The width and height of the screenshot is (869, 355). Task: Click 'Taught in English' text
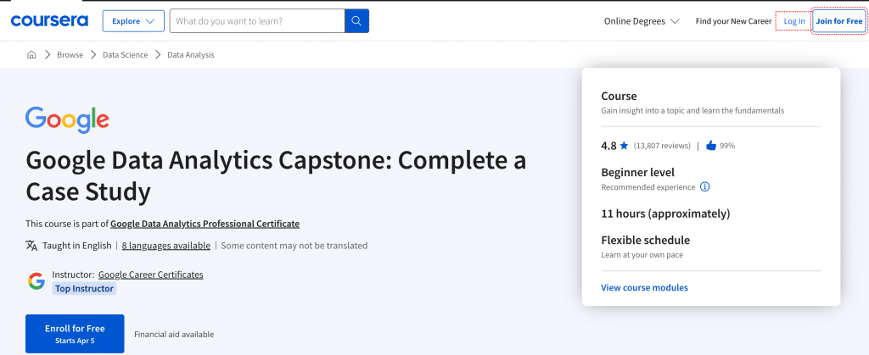[x=77, y=246]
